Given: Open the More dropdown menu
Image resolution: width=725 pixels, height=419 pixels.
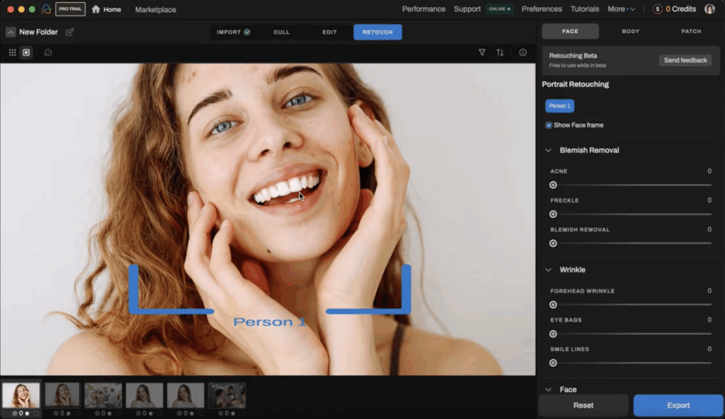Looking at the screenshot, I should point(621,8).
